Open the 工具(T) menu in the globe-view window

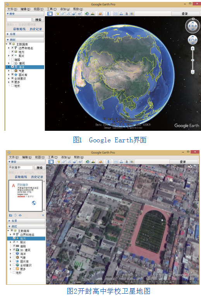[52, 9]
